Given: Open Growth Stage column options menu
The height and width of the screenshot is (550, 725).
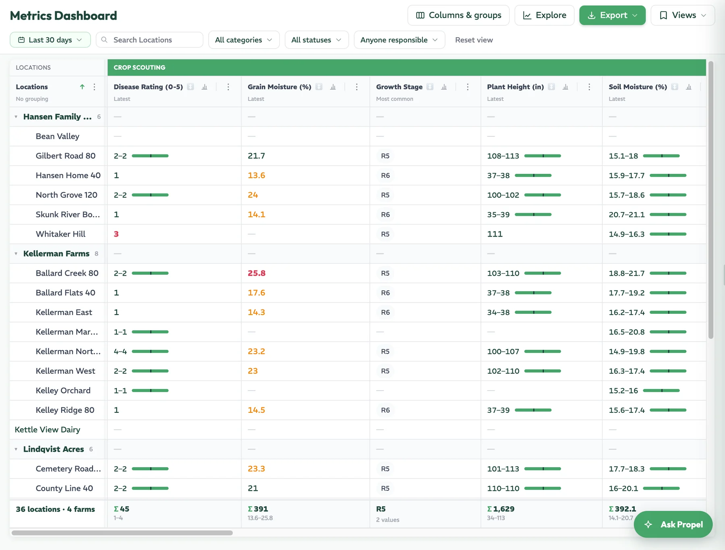Looking at the screenshot, I should tap(468, 87).
